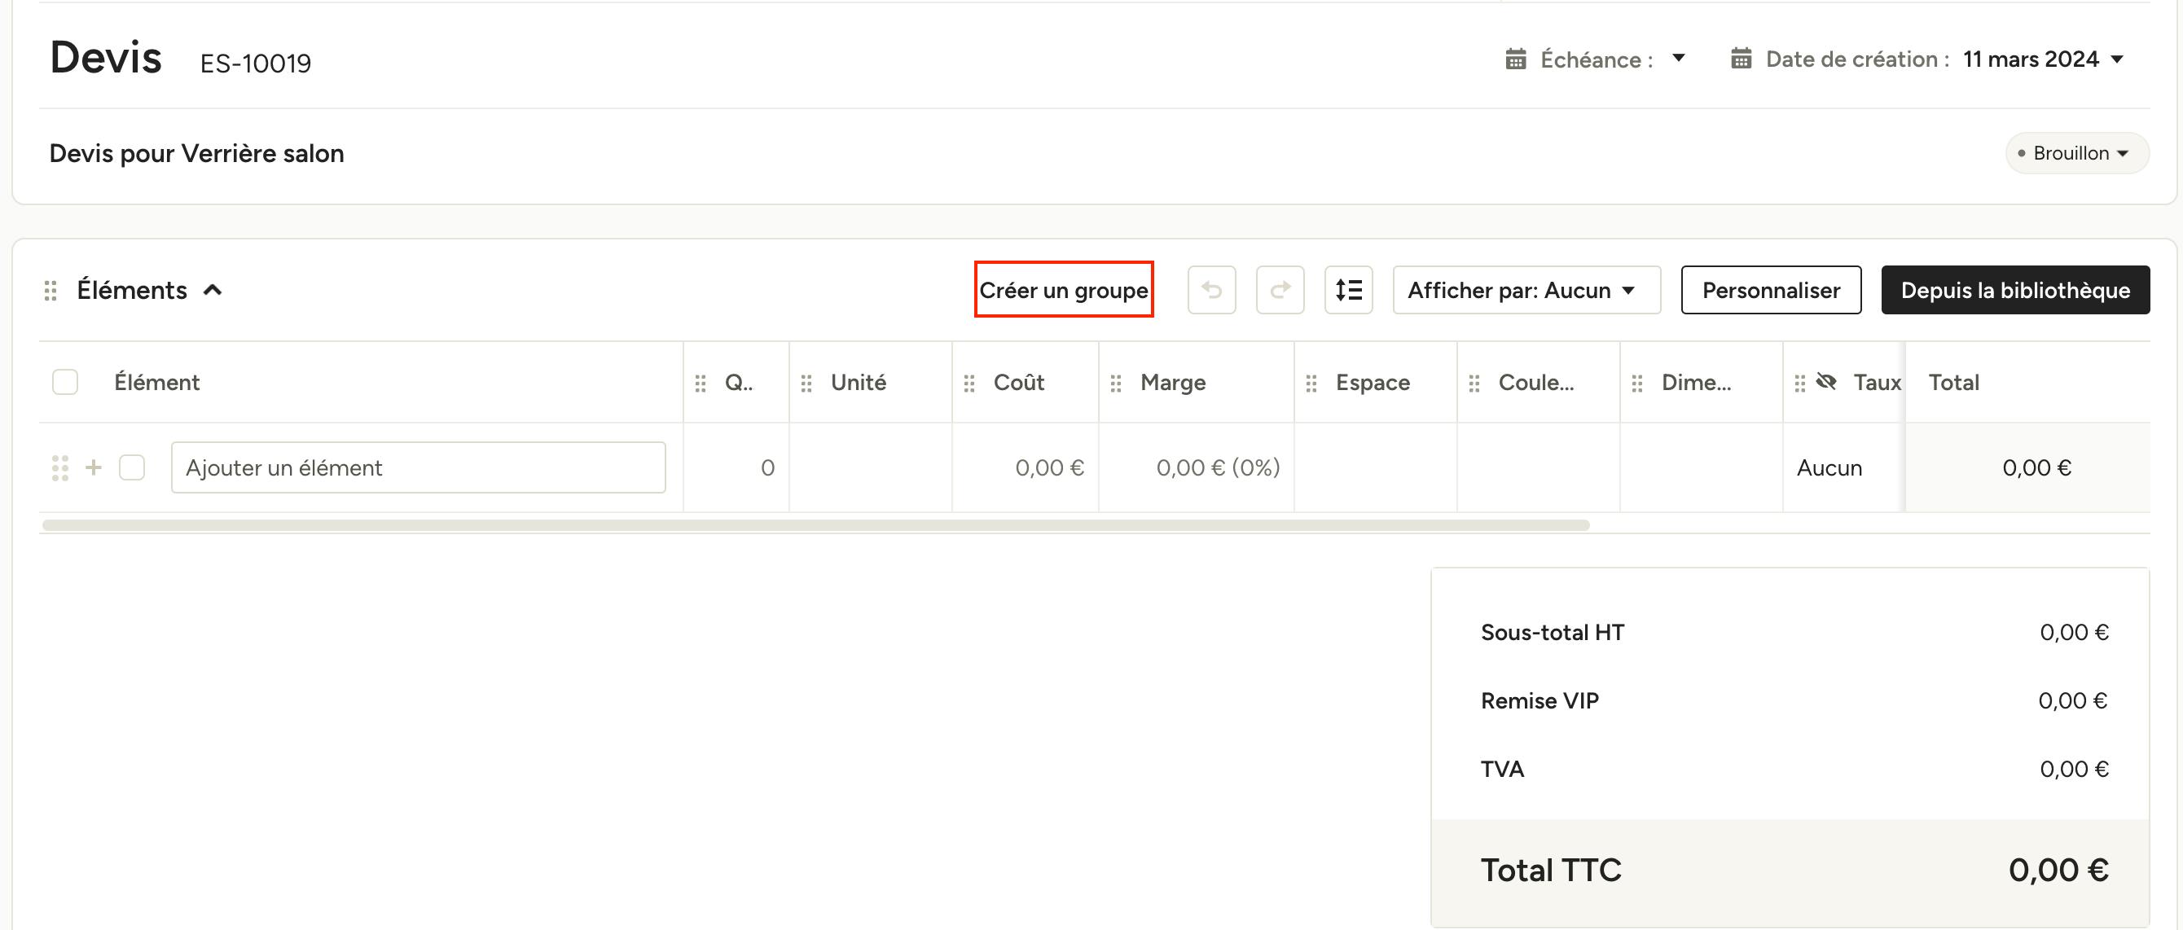Screen dimensions: 2183x930
Task: Click the plus icon in element row
Action: pos(93,467)
